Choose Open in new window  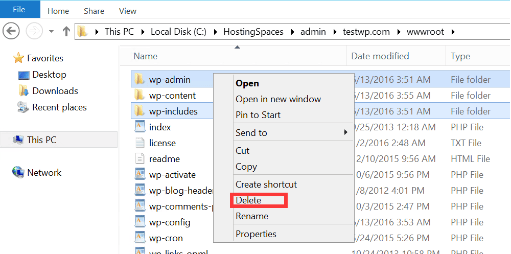(278, 99)
